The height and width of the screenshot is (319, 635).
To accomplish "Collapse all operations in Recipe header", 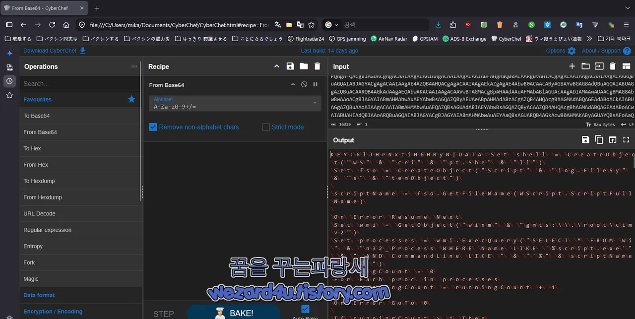I will [277, 66].
